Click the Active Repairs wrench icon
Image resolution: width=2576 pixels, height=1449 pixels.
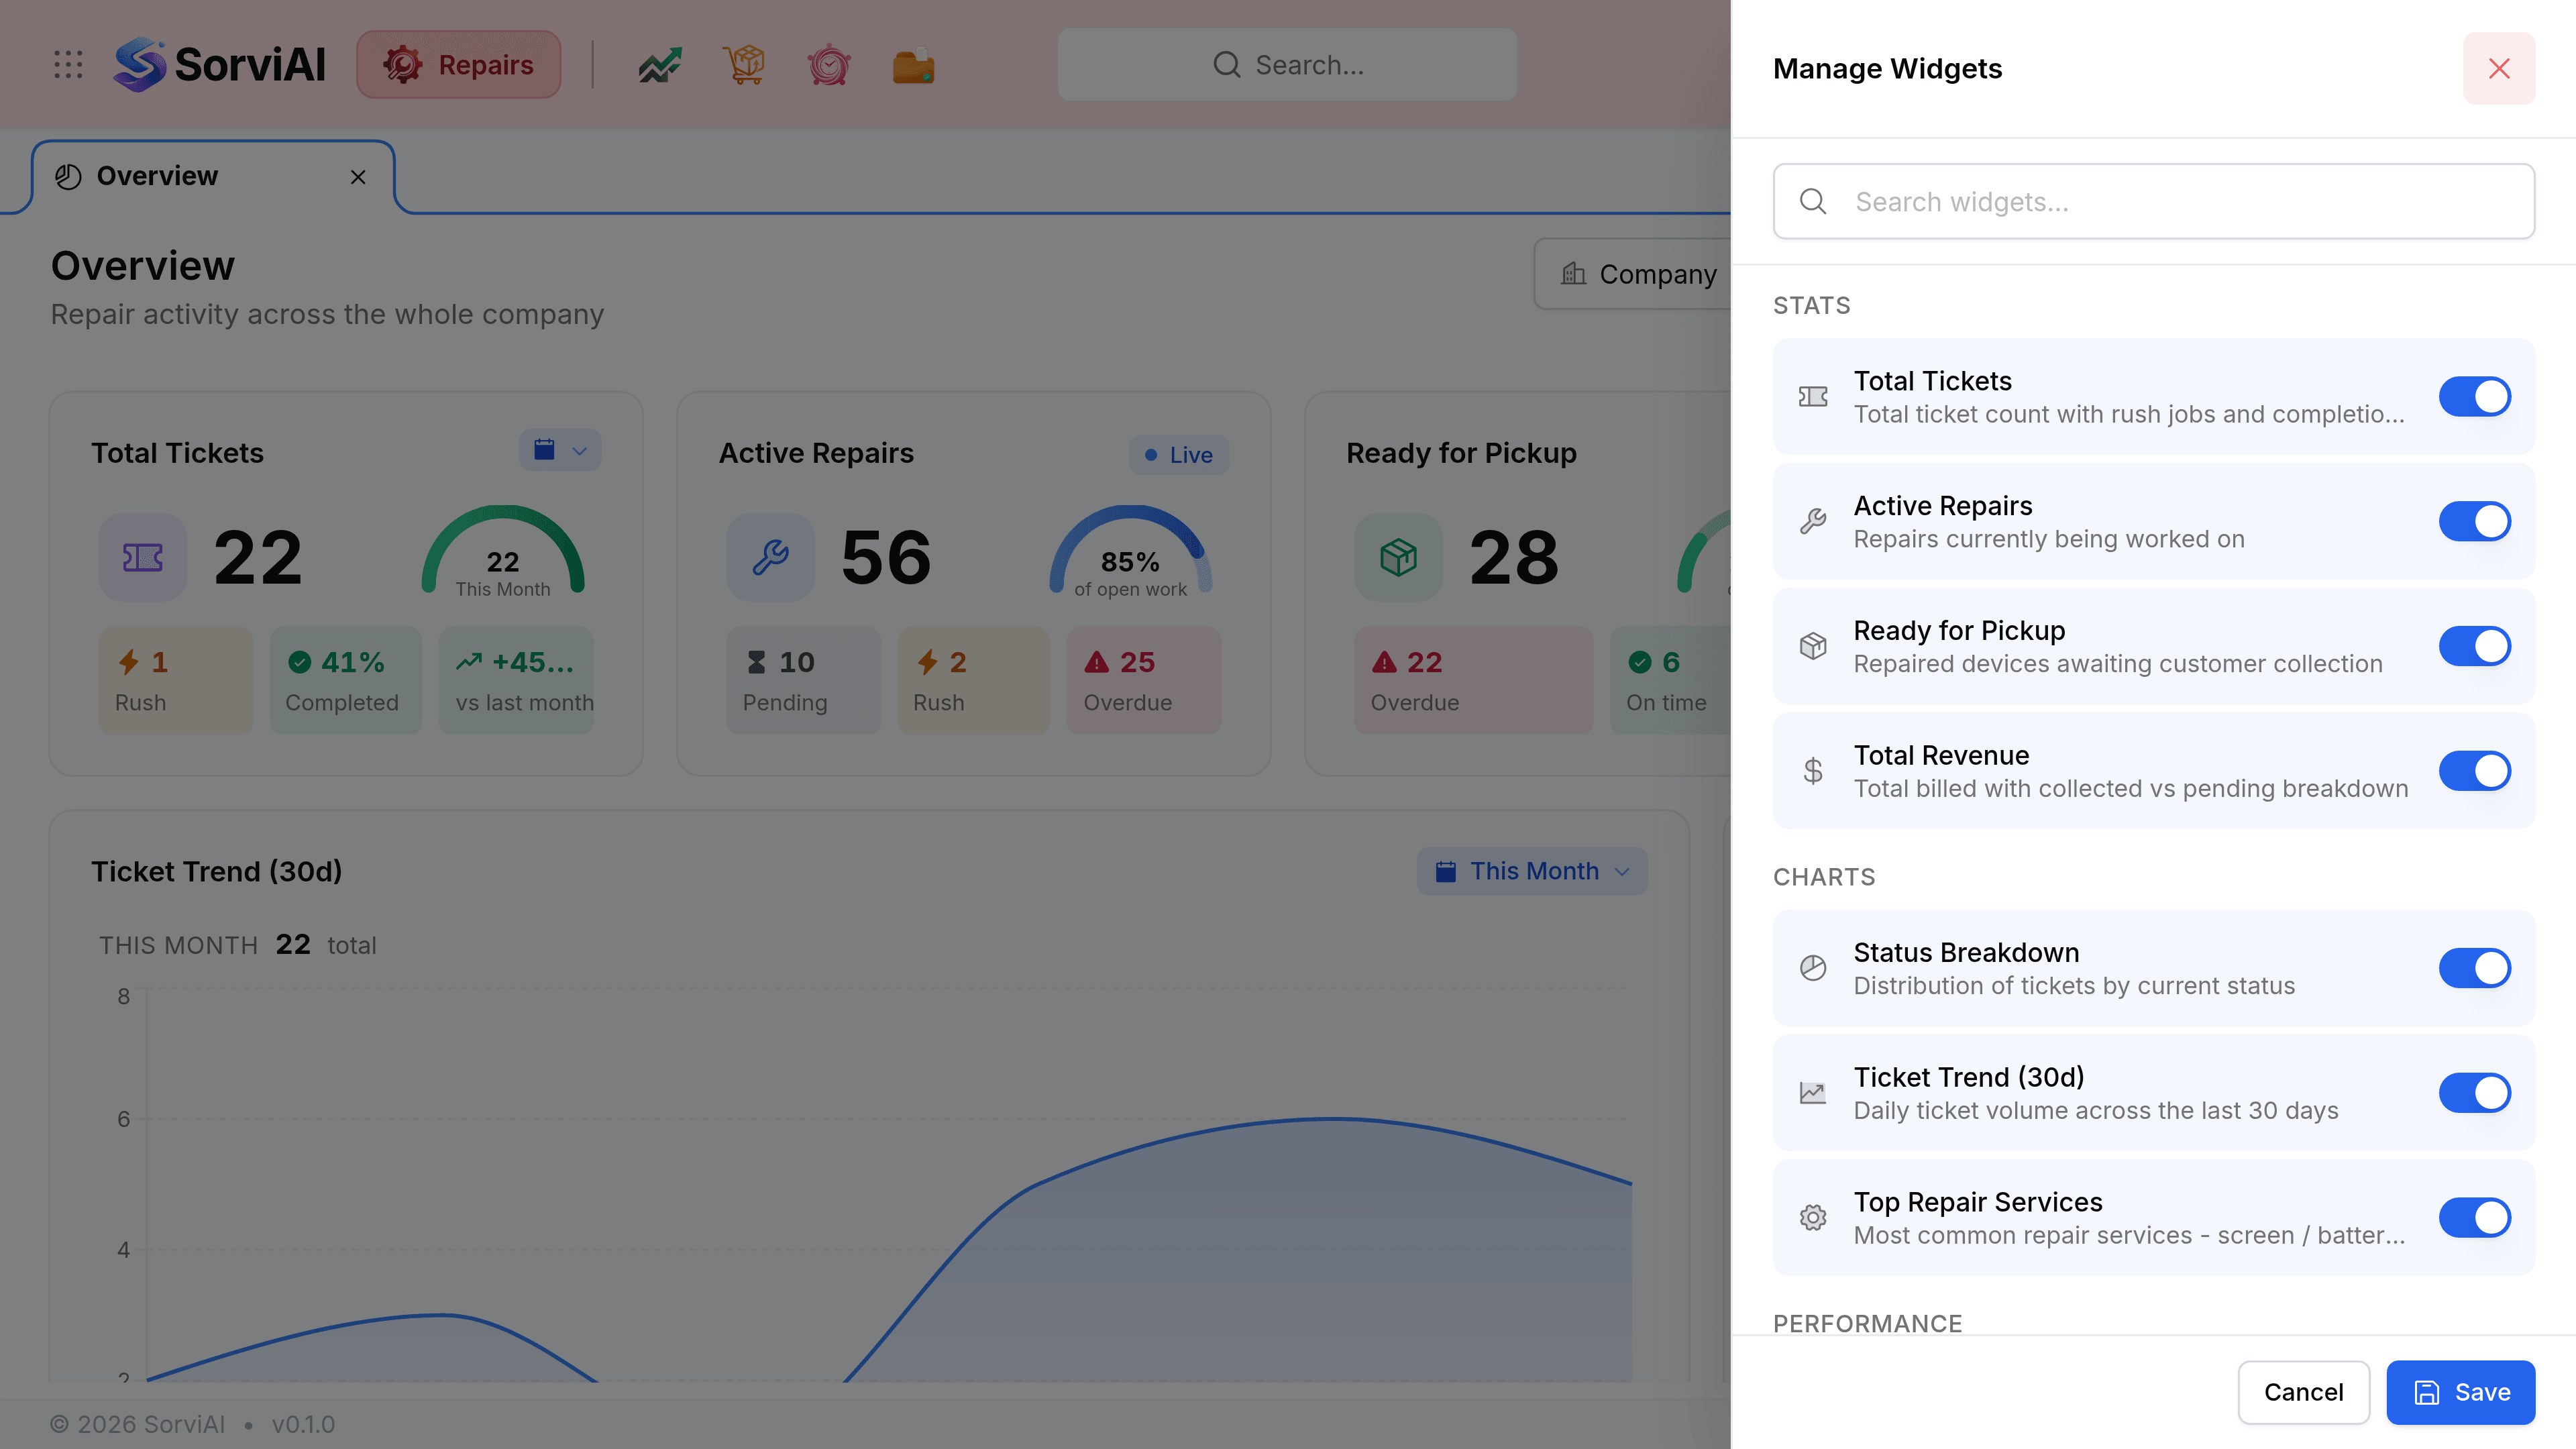coord(771,557)
